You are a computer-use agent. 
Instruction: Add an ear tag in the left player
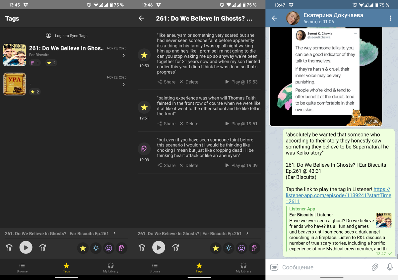coord(122,248)
